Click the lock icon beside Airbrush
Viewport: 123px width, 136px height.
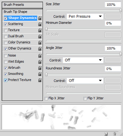(40, 68)
